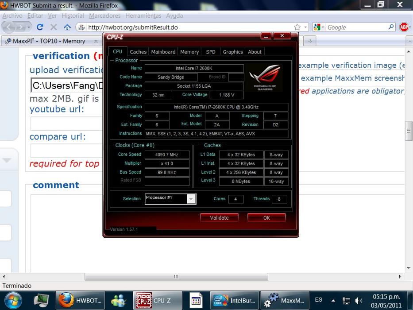Open ES language indicator
This screenshot has height=310, width=413.
[x=318, y=300]
